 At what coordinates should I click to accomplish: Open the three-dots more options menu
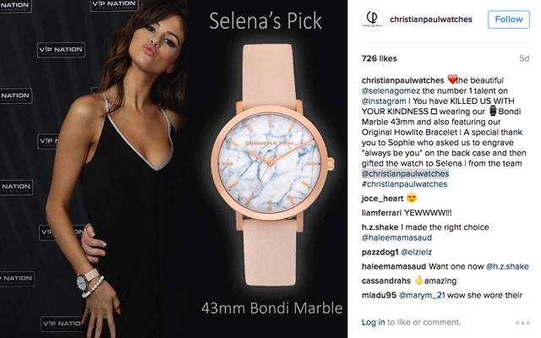point(522,323)
